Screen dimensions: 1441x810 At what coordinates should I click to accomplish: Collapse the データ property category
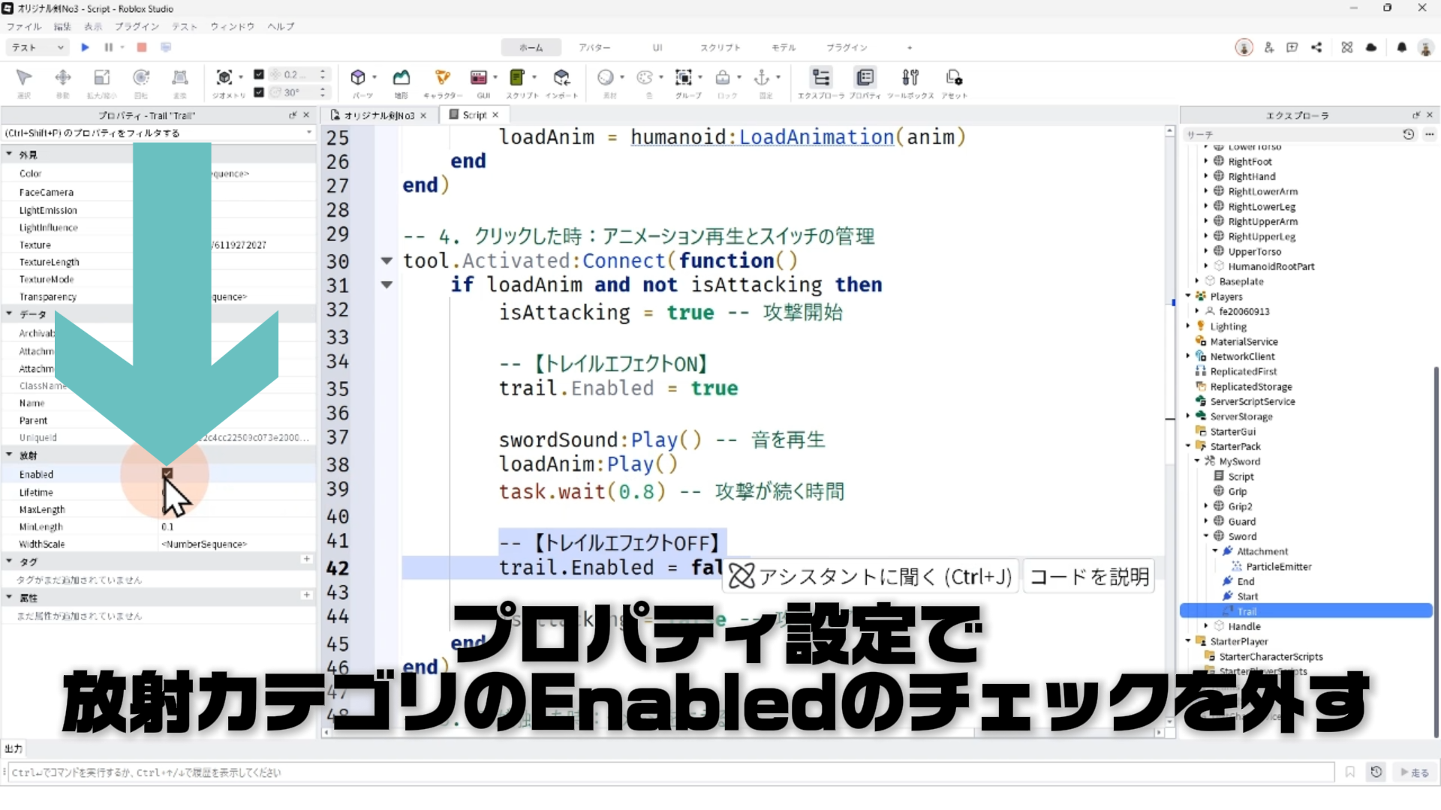pos(10,314)
